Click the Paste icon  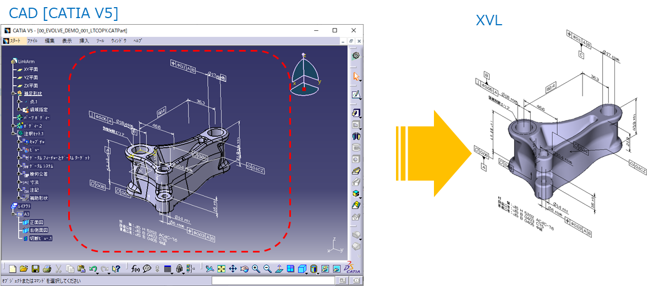[x=81, y=268]
